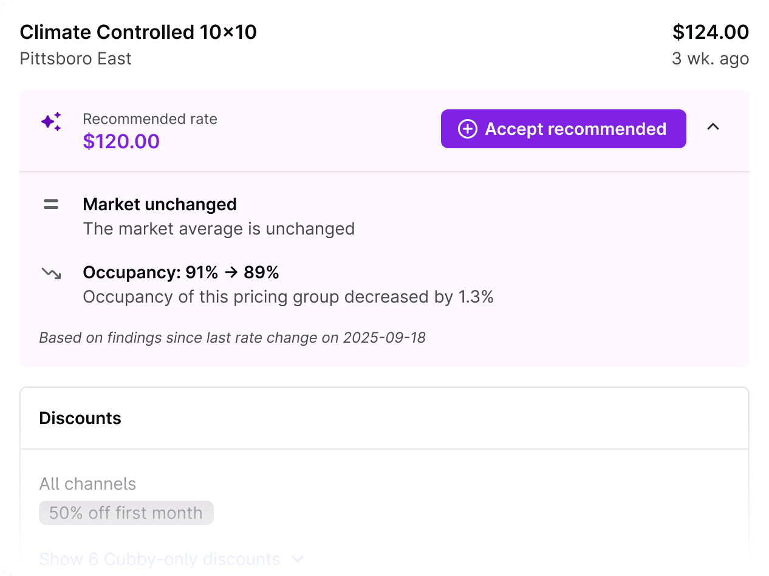This screenshot has height=576, width=769.
Task: Click the All channels label
Action: (x=87, y=484)
